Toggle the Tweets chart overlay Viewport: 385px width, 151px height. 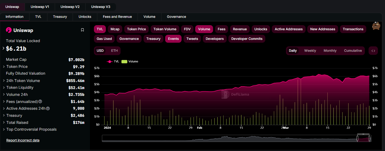[192, 39]
